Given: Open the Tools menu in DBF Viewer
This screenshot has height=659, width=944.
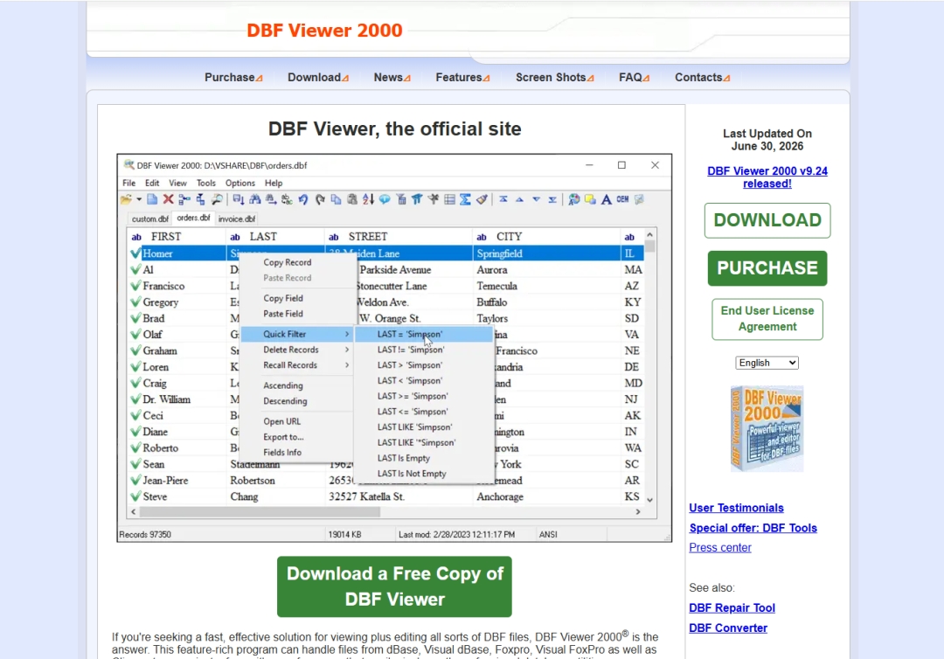Looking at the screenshot, I should point(206,183).
